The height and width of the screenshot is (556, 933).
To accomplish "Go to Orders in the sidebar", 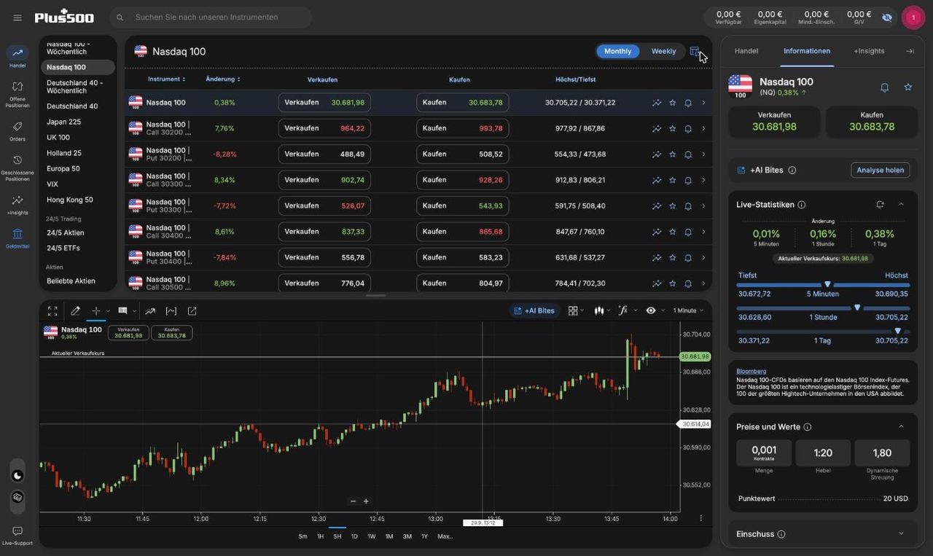I will [x=17, y=131].
